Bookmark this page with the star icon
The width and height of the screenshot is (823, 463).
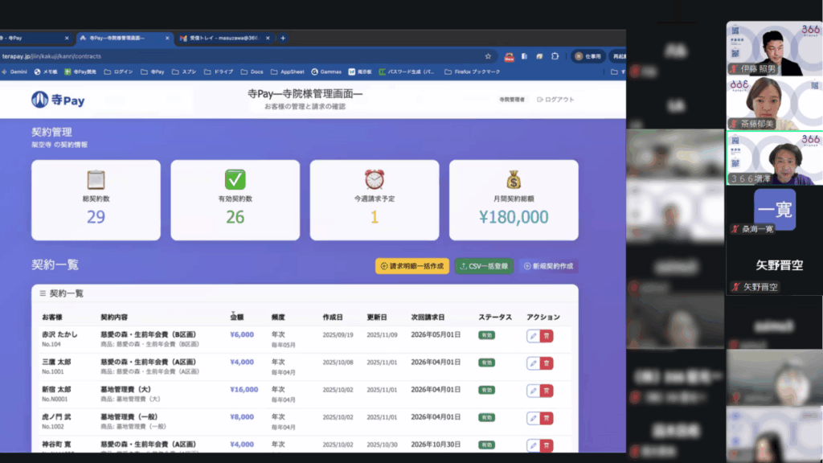(488, 56)
